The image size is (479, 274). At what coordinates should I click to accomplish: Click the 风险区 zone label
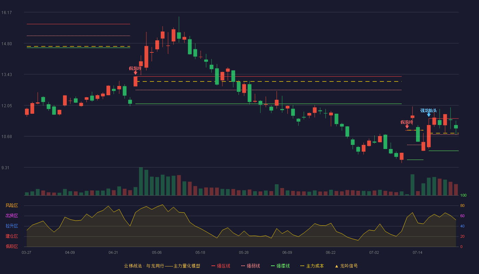click(12, 206)
